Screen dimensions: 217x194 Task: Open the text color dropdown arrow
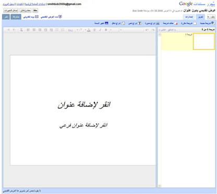[86, 30]
